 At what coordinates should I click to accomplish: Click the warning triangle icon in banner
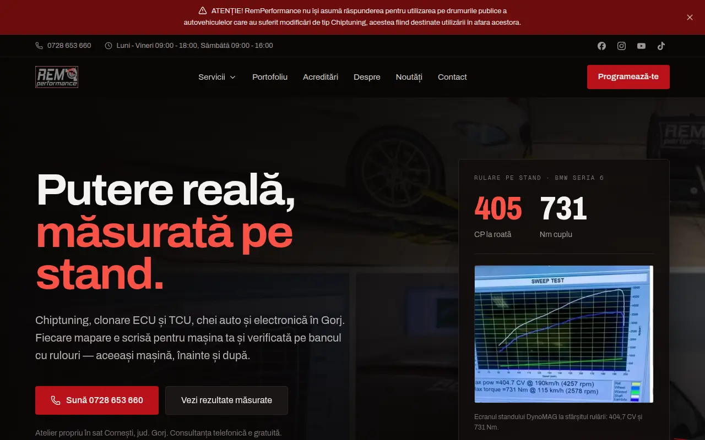pyautogui.click(x=203, y=10)
